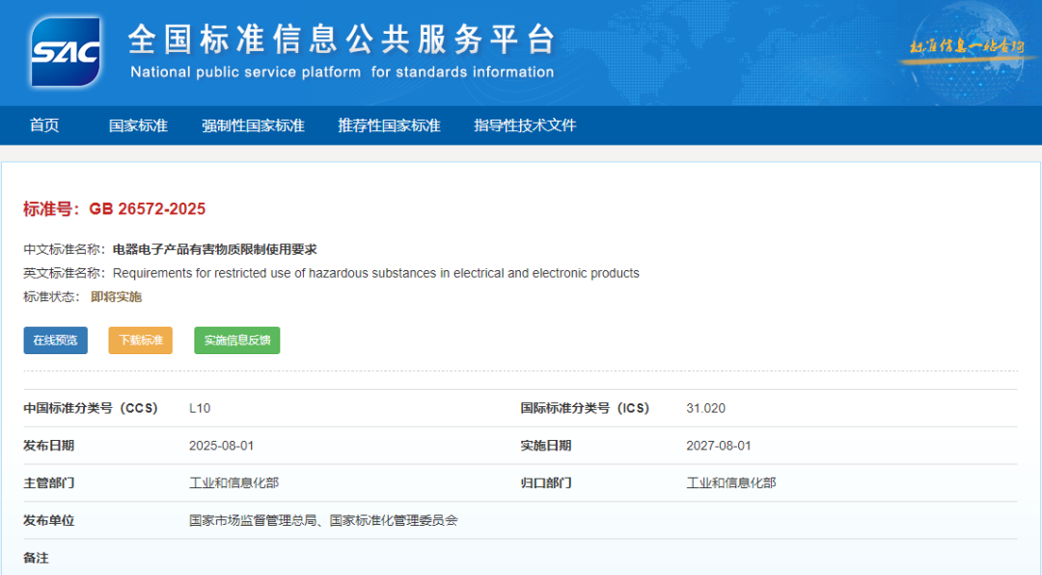The height and width of the screenshot is (575, 1042).
Task: Click the standard number GB 26572-2025
Action: (x=146, y=207)
